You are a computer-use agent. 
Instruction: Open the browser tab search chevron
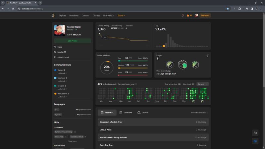(x=3, y=3)
